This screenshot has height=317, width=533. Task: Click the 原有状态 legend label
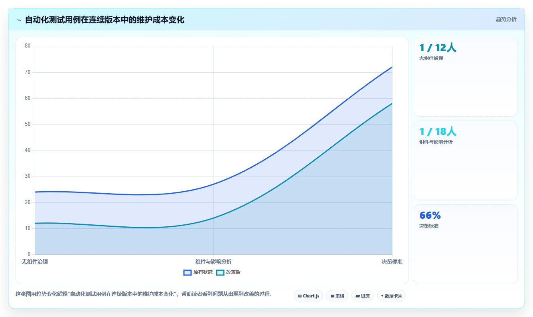tap(203, 272)
